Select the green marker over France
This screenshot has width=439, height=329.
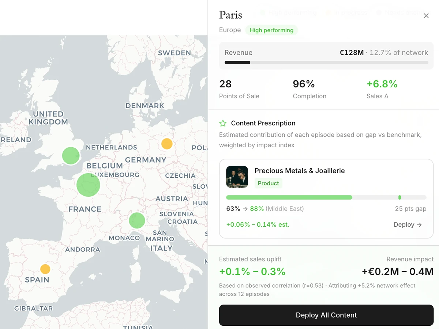coord(88,185)
